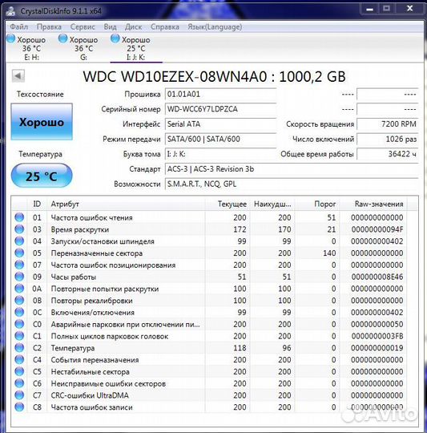Click status orb for Часы работы

coord(19,277)
